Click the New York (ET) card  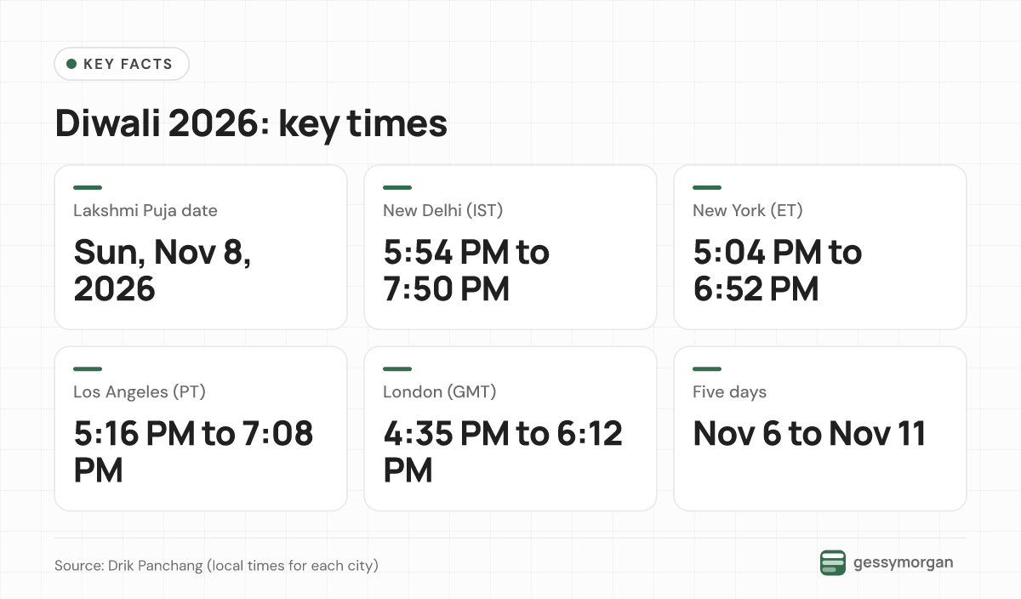pyautogui.click(x=820, y=247)
